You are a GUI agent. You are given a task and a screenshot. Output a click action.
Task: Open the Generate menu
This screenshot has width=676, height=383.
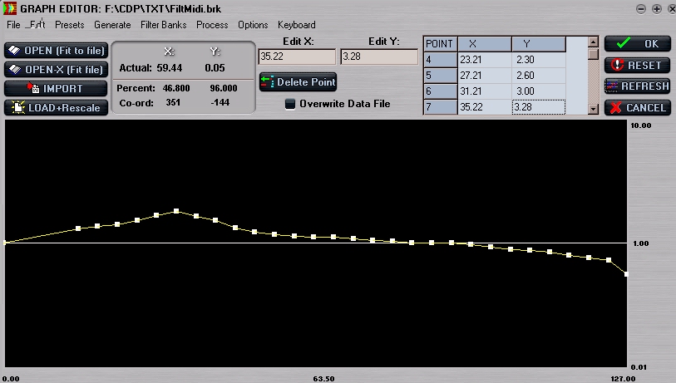(112, 25)
